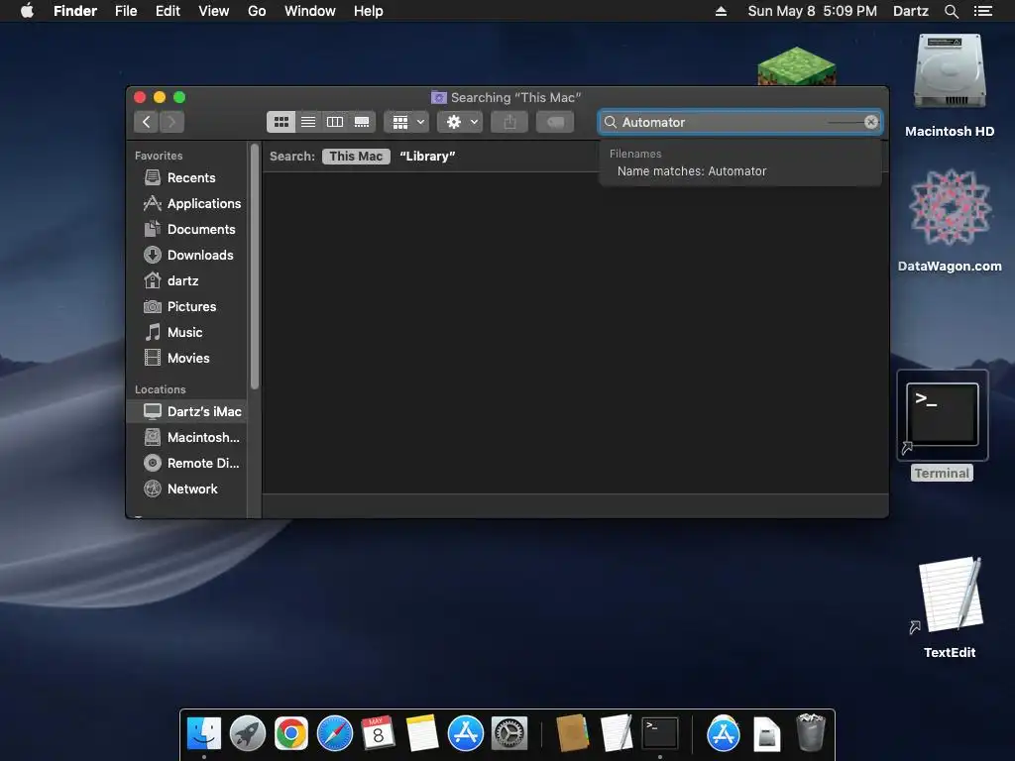Open the notebook app in the Dock

[x=572, y=734]
